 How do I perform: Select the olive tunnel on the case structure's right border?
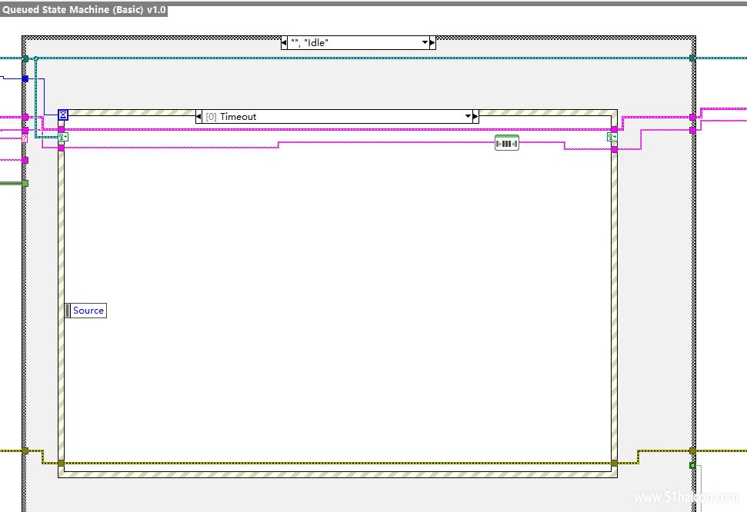pyautogui.click(x=692, y=450)
